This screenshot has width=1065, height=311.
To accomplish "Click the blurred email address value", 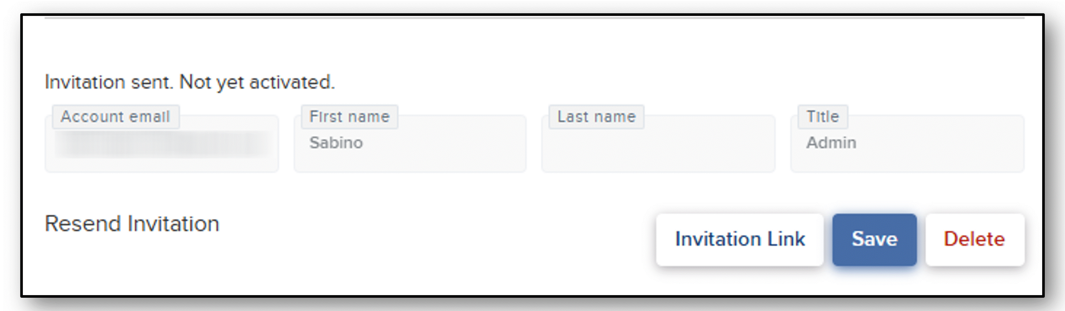I will coord(162,144).
